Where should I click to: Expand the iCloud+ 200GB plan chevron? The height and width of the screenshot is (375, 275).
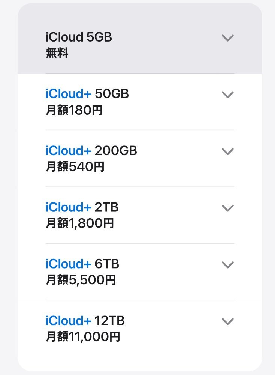(x=227, y=151)
